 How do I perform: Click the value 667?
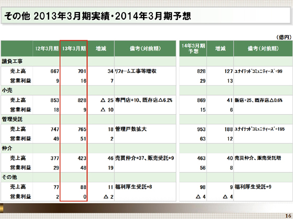(55, 71)
